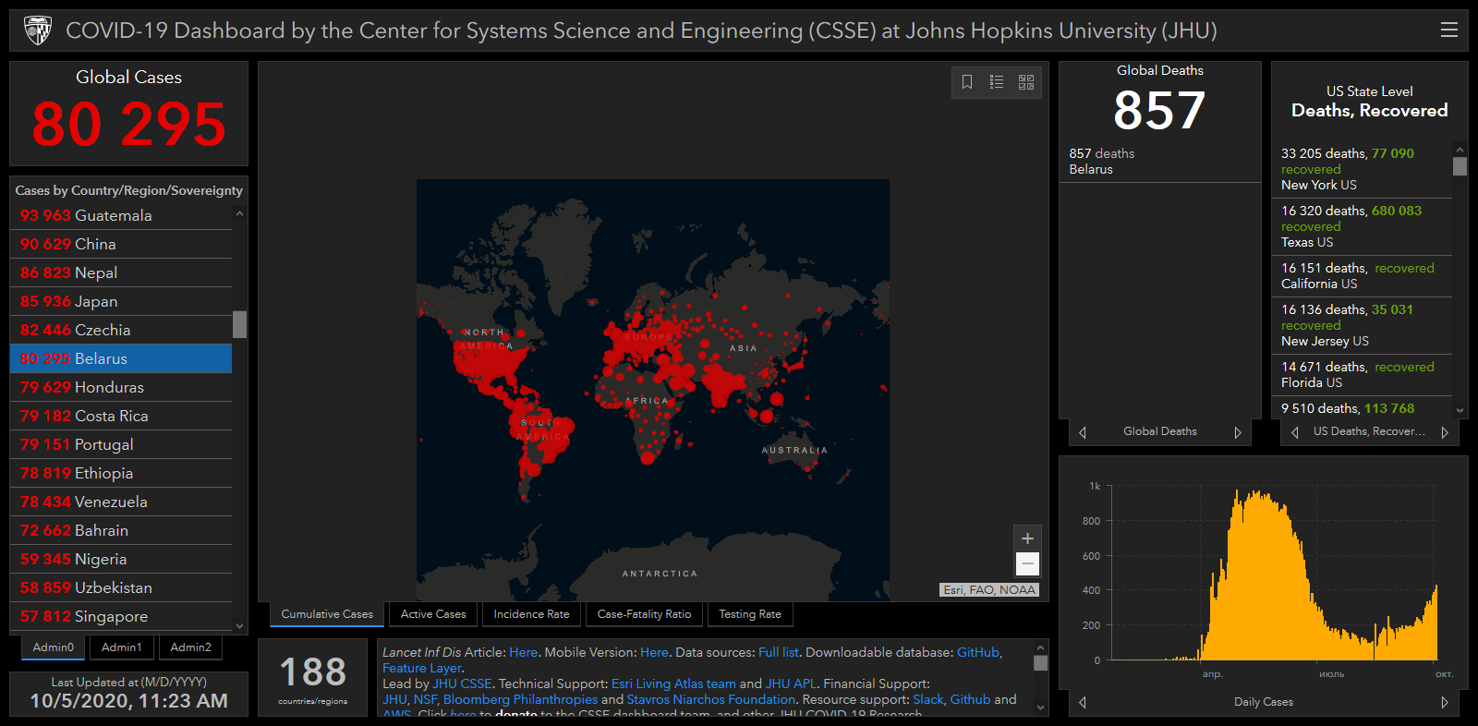
Task: Open the JHU CSSE lead link
Action: click(463, 684)
